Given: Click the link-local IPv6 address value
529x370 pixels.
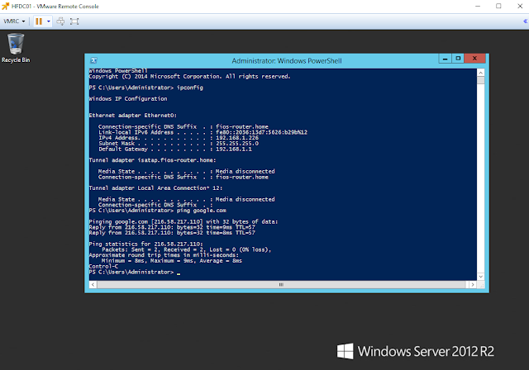Looking at the screenshot, I should point(261,132).
